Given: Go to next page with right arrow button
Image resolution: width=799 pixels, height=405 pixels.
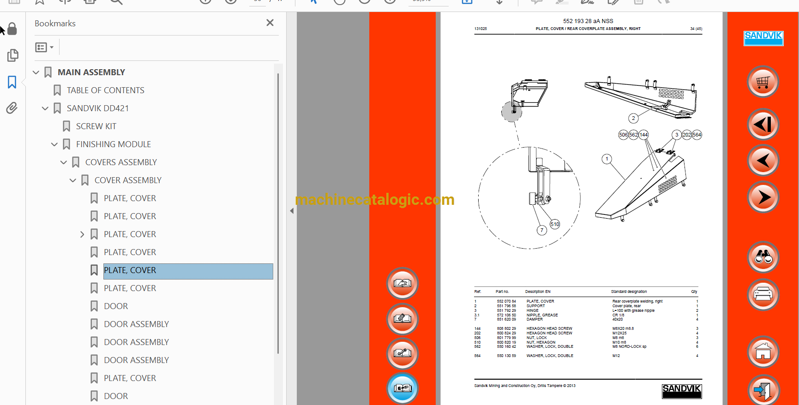Looking at the screenshot, I should click(763, 197).
